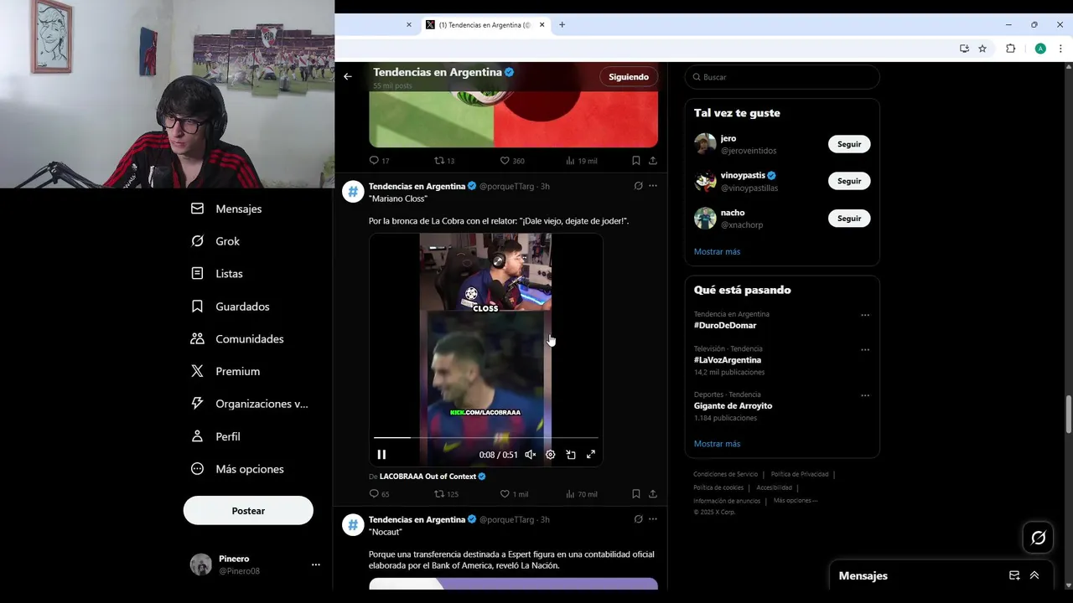Viewport: 1073px width, 603px height.
Task: Open video settings gear icon
Action: 550,455
